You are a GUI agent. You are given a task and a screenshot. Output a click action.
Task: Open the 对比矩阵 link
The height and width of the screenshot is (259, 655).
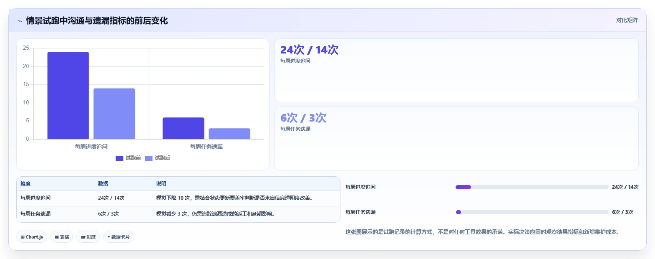point(627,20)
